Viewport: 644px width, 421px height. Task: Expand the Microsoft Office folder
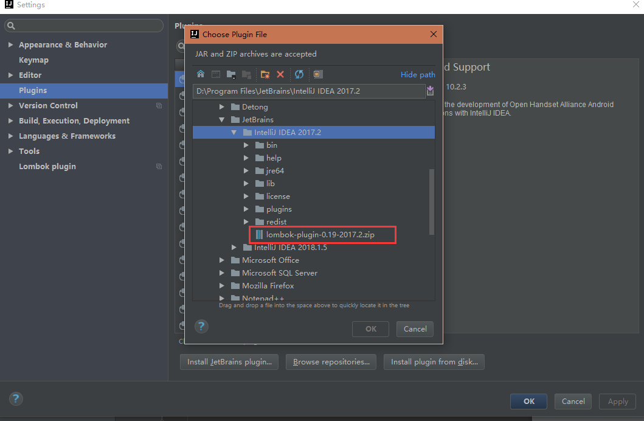(222, 260)
